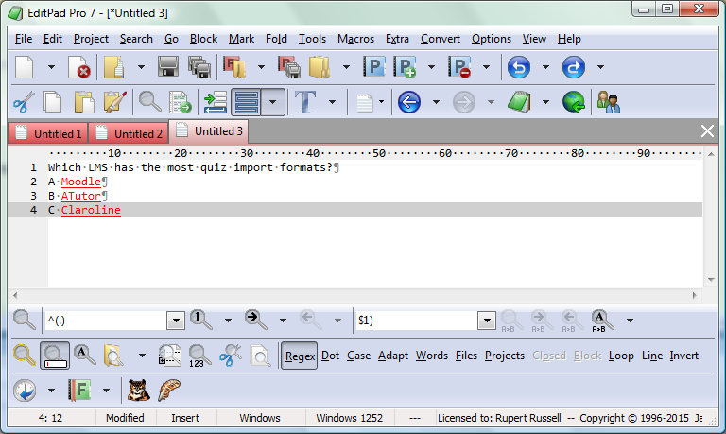The width and height of the screenshot is (726, 434).
Task: Click the Find First magnifier with 1
Action: (x=201, y=320)
